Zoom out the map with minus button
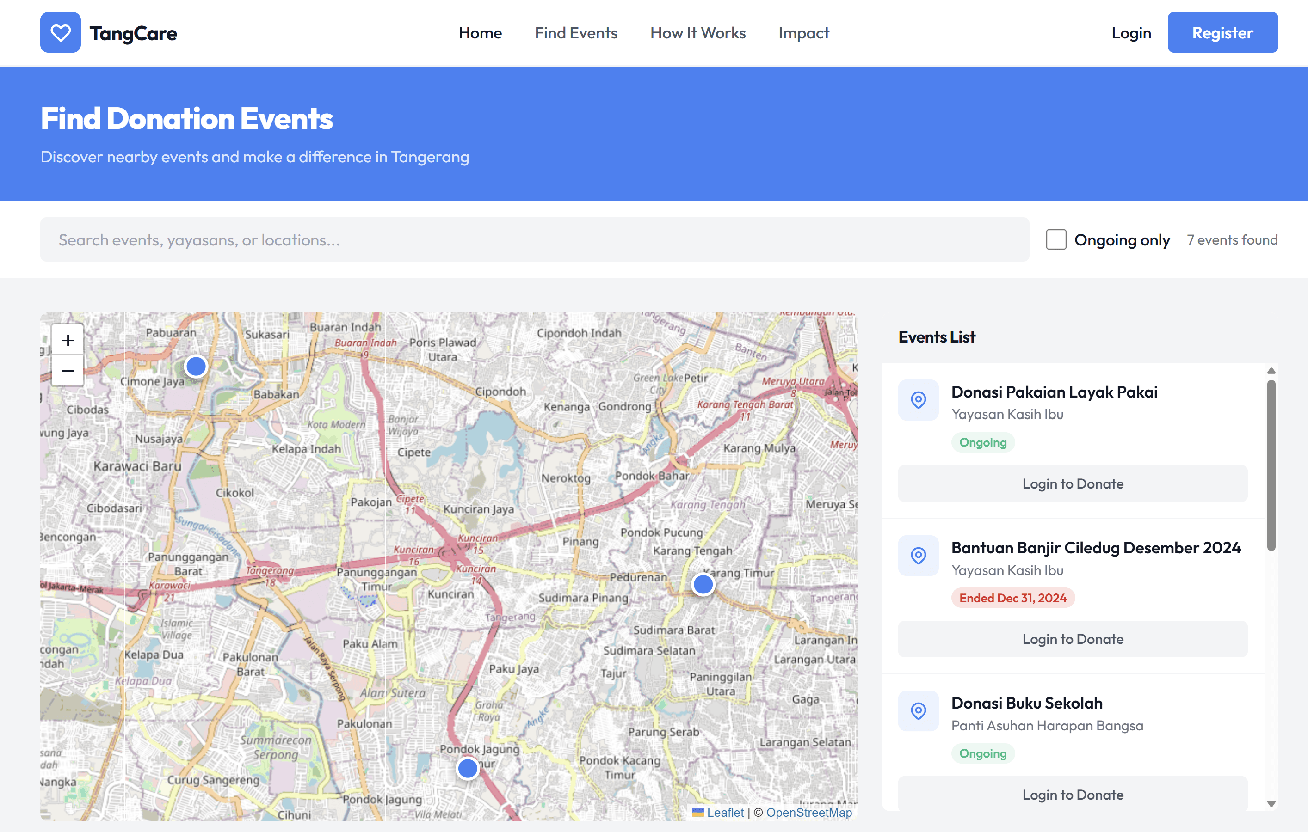The height and width of the screenshot is (832, 1308). [x=68, y=371]
